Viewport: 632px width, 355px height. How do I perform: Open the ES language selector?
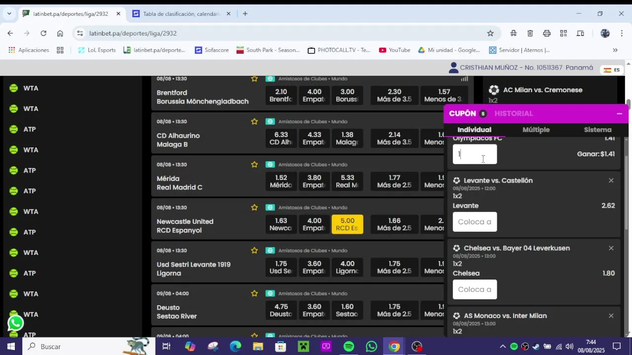pyautogui.click(x=611, y=70)
